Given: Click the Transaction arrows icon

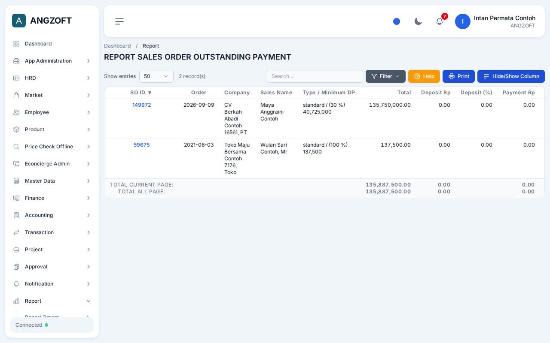Looking at the screenshot, I should point(16,232).
